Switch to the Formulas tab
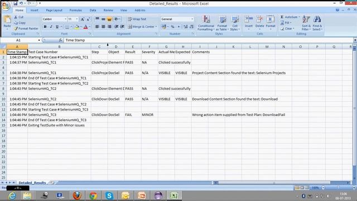The height and width of the screenshot is (201, 357). click(x=76, y=10)
